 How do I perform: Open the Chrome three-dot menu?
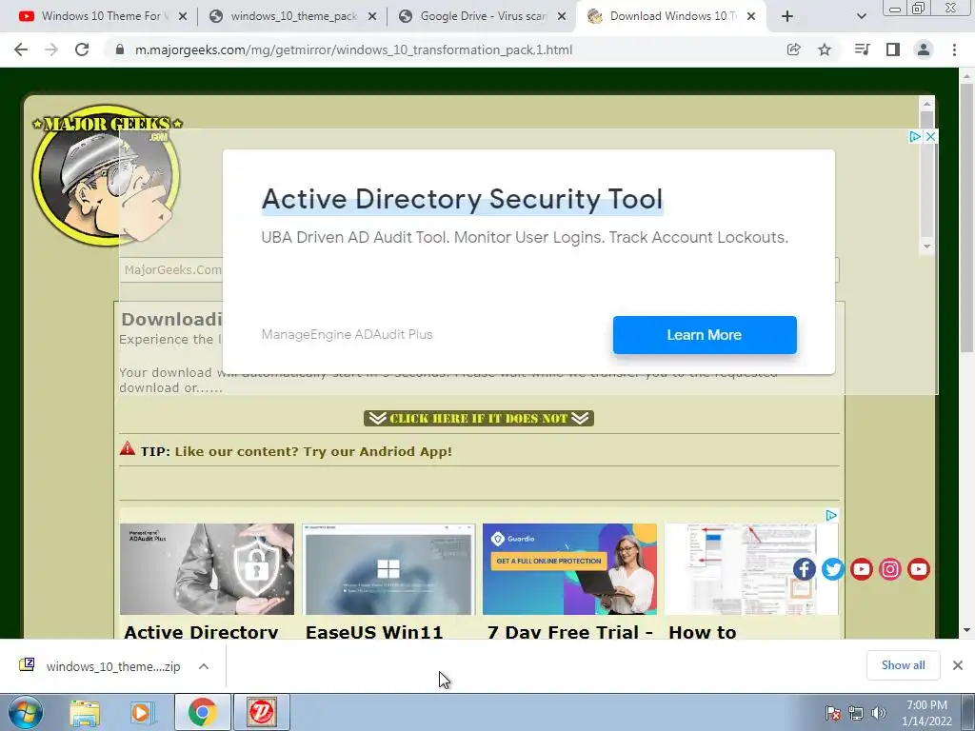954,49
